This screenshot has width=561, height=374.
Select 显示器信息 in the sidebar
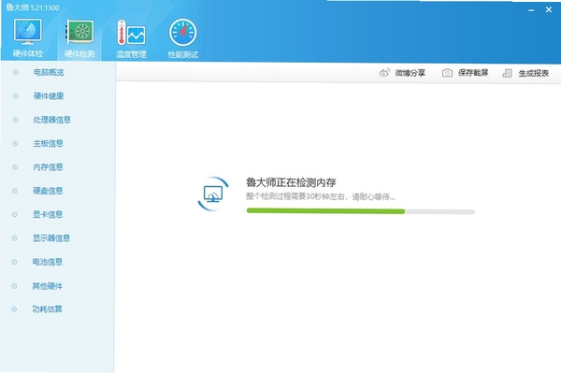51,238
